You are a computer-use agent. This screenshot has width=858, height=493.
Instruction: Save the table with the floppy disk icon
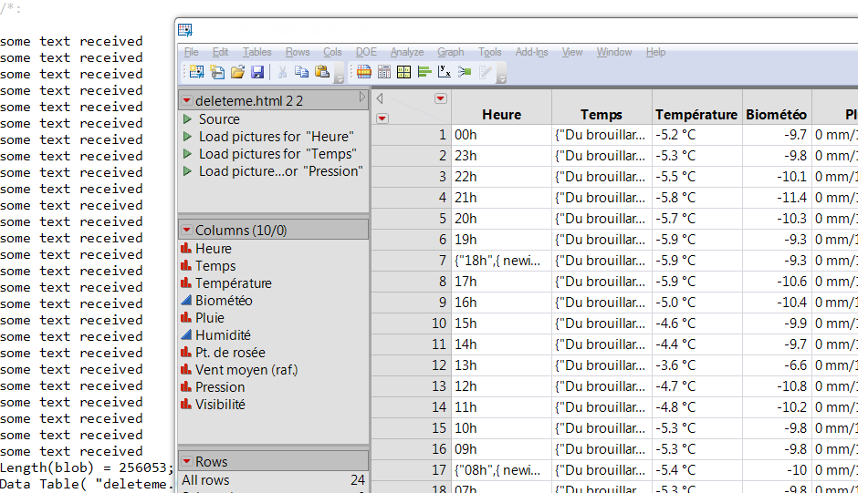point(257,72)
